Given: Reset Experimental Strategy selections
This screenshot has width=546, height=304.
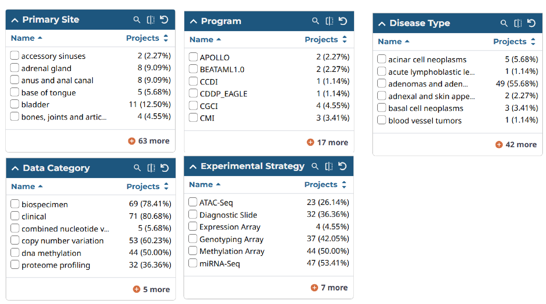Looking at the screenshot, I should click(342, 166).
